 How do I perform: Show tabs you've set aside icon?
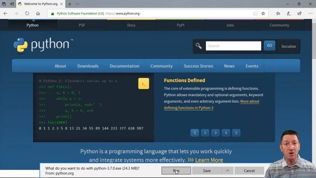point(4,4)
